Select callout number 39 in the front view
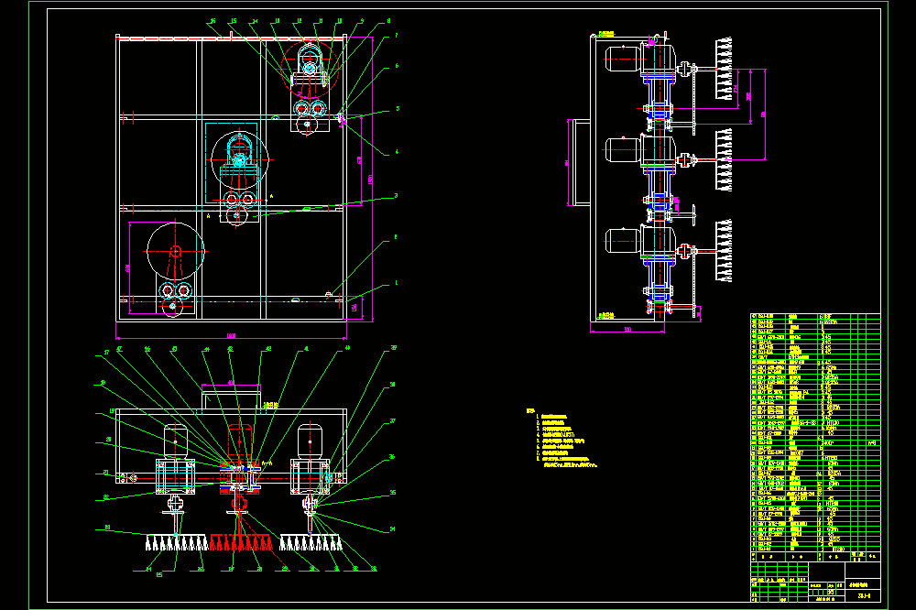 393,348
